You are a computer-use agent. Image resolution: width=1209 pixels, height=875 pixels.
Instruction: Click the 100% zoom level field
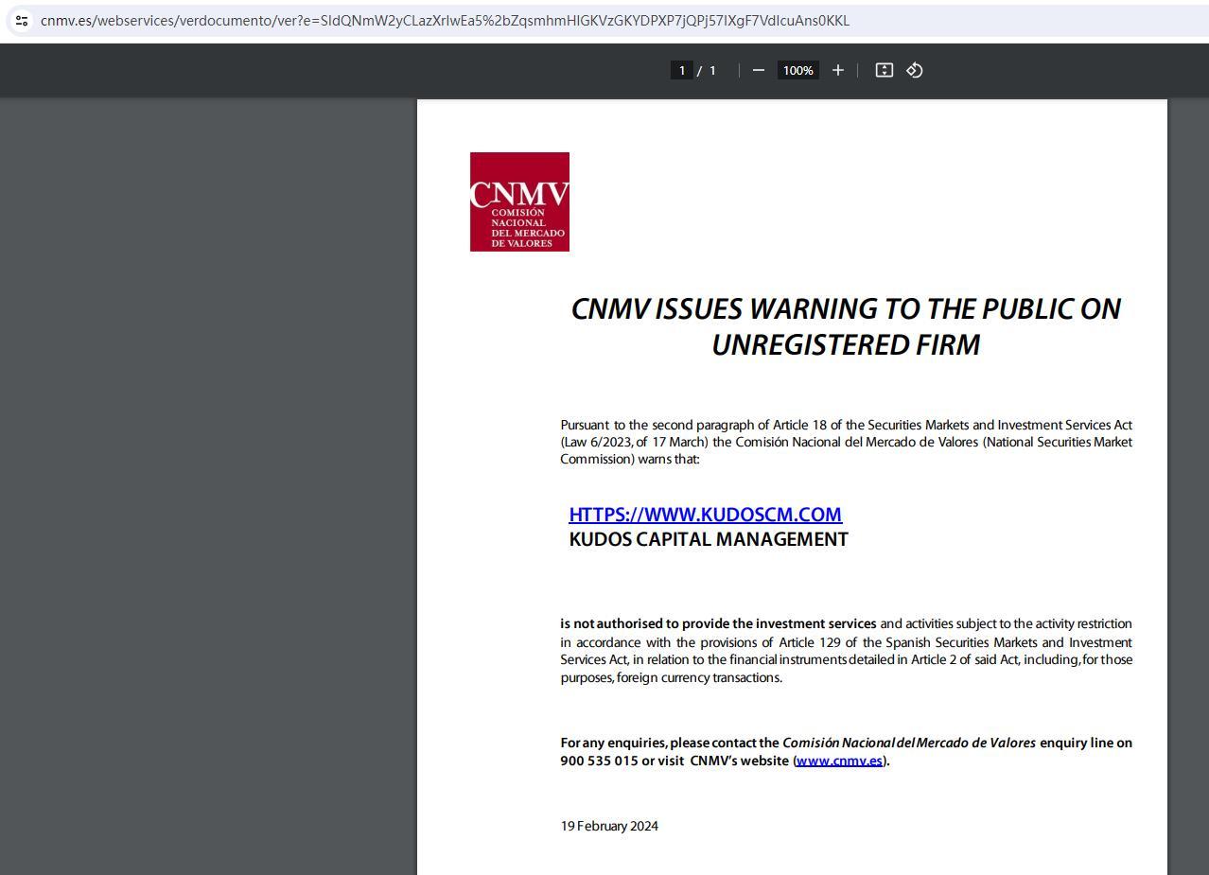[797, 70]
